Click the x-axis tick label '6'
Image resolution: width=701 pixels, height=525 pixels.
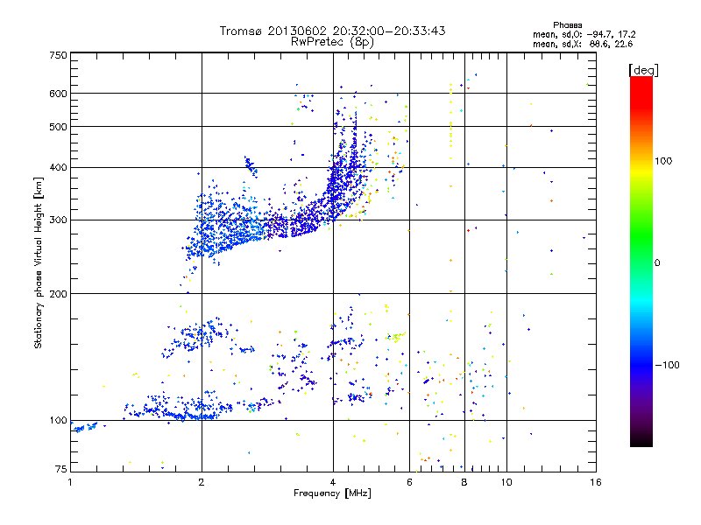409,482
